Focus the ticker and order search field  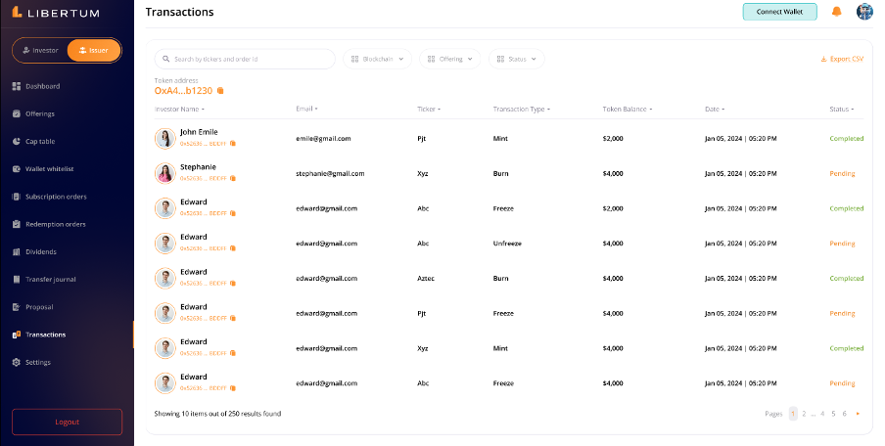click(250, 60)
